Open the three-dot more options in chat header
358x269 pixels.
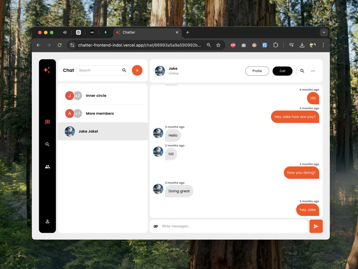(313, 71)
